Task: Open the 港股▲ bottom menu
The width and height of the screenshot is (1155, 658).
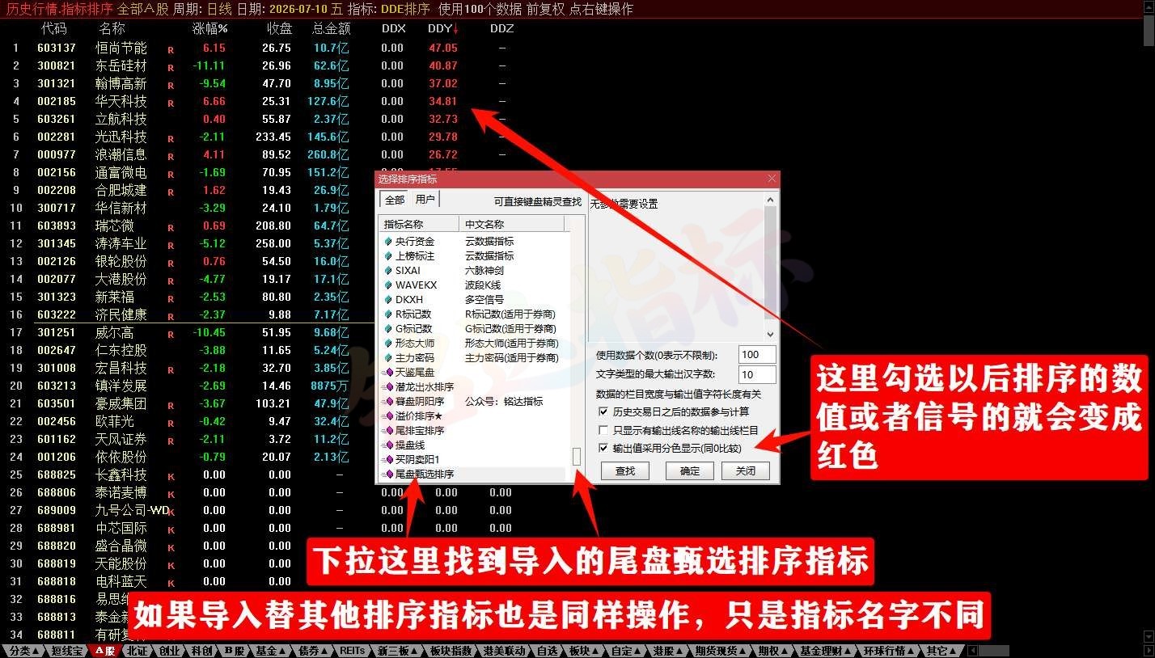Action: (x=667, y=651)
